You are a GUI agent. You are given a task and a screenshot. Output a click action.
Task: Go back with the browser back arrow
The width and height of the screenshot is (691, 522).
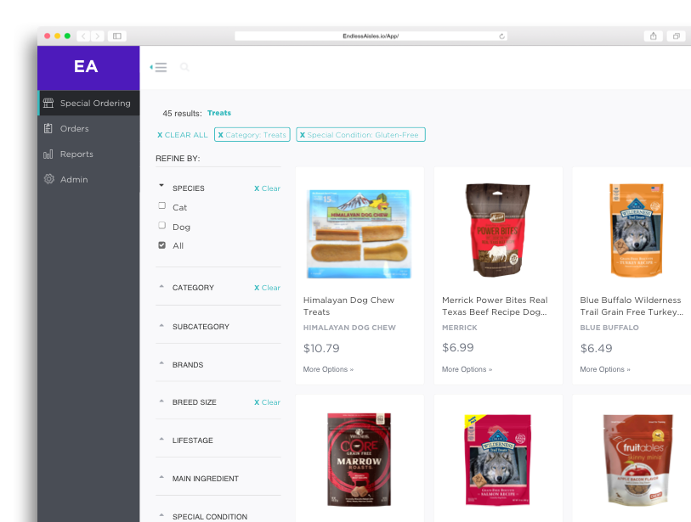point(83,36)
